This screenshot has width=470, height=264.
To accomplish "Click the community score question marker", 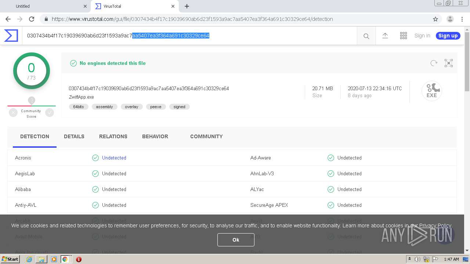I will tap(32, 100).
